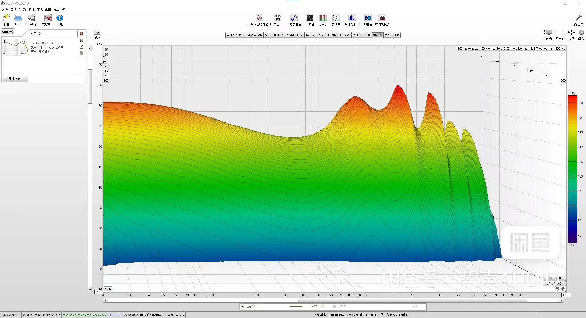
Task: Toggle the 七月 10 trace checkbox in the legend
Action: coord(242,306)
